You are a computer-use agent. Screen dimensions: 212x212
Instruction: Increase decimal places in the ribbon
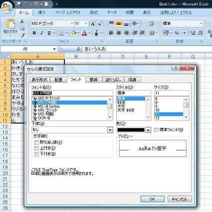[193, 33]
